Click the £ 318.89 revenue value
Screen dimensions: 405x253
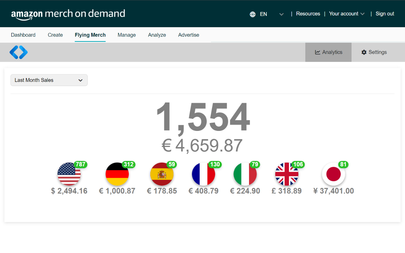287,191
